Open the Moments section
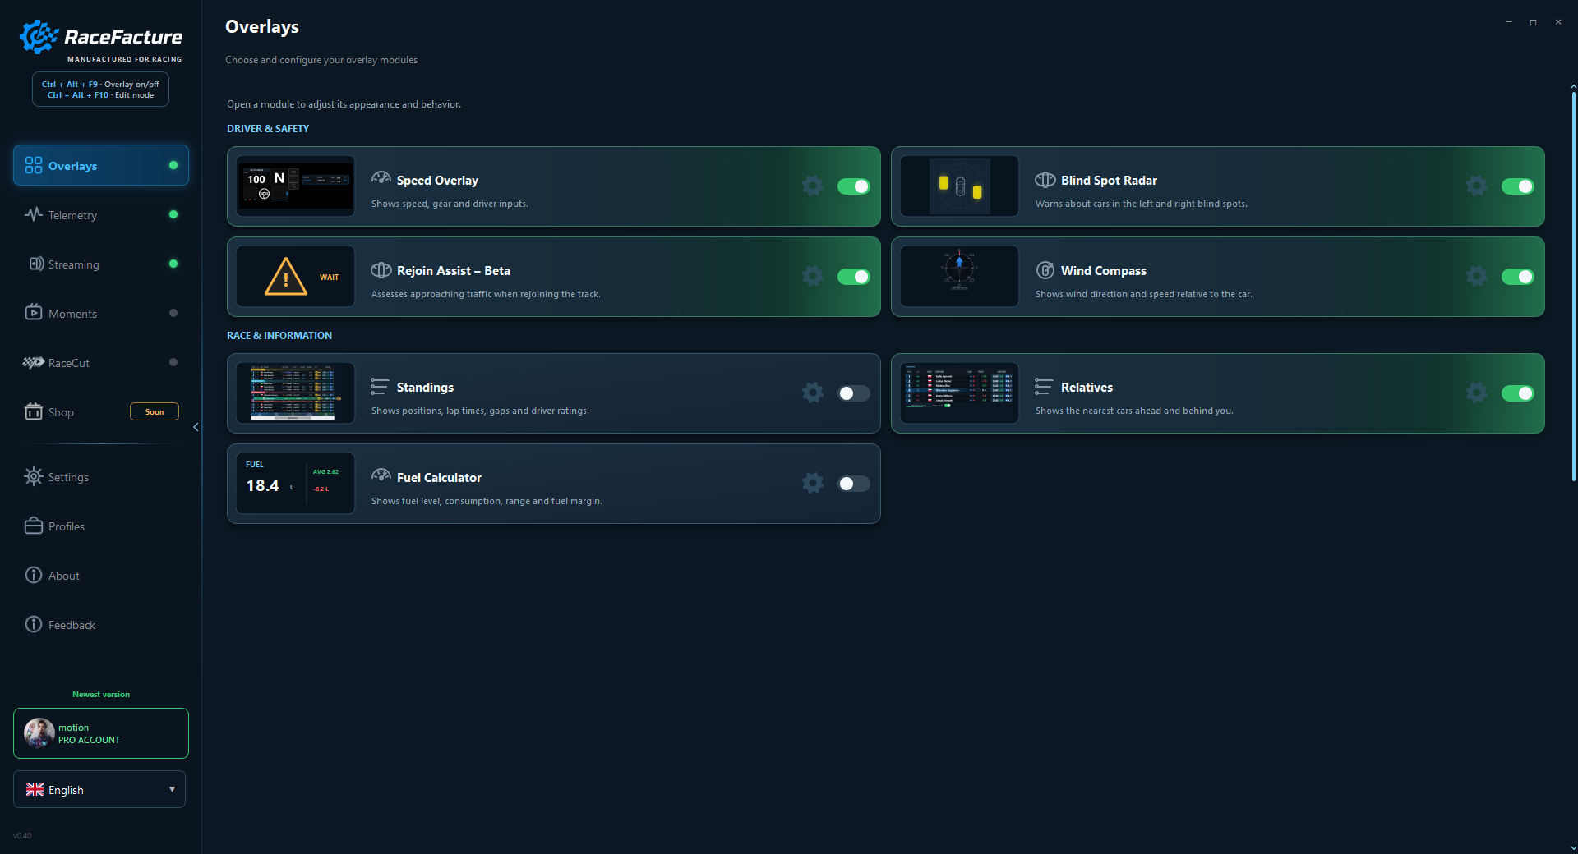Viewport: 1578px width, 854px height. tap(101, 313)
